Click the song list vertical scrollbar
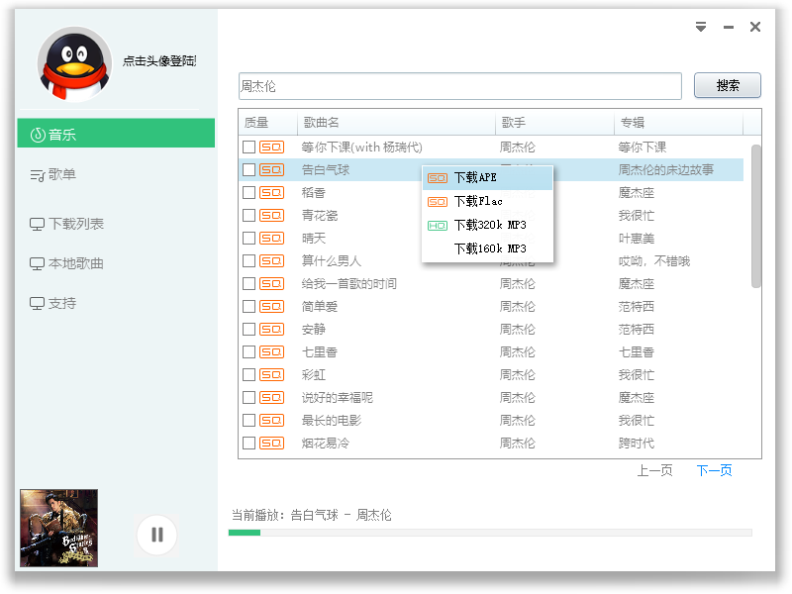 click(755, 216)
